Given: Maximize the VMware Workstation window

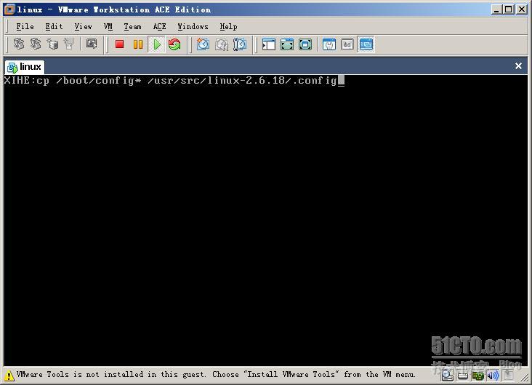Looking at the screenshot, I should pos(508,9).
